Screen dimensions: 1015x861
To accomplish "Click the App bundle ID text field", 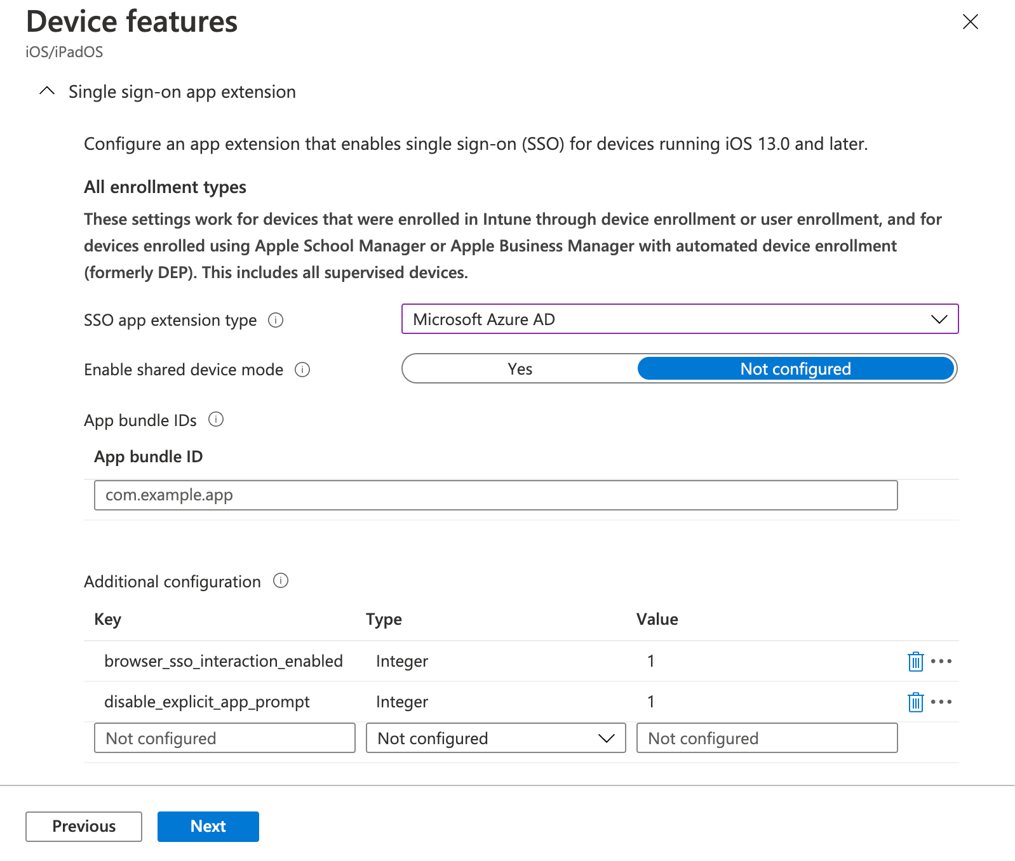I will [495, 495].
